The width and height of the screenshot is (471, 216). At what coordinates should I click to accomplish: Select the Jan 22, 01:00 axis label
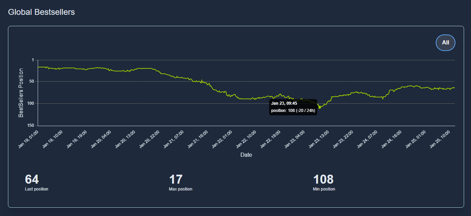223,139
